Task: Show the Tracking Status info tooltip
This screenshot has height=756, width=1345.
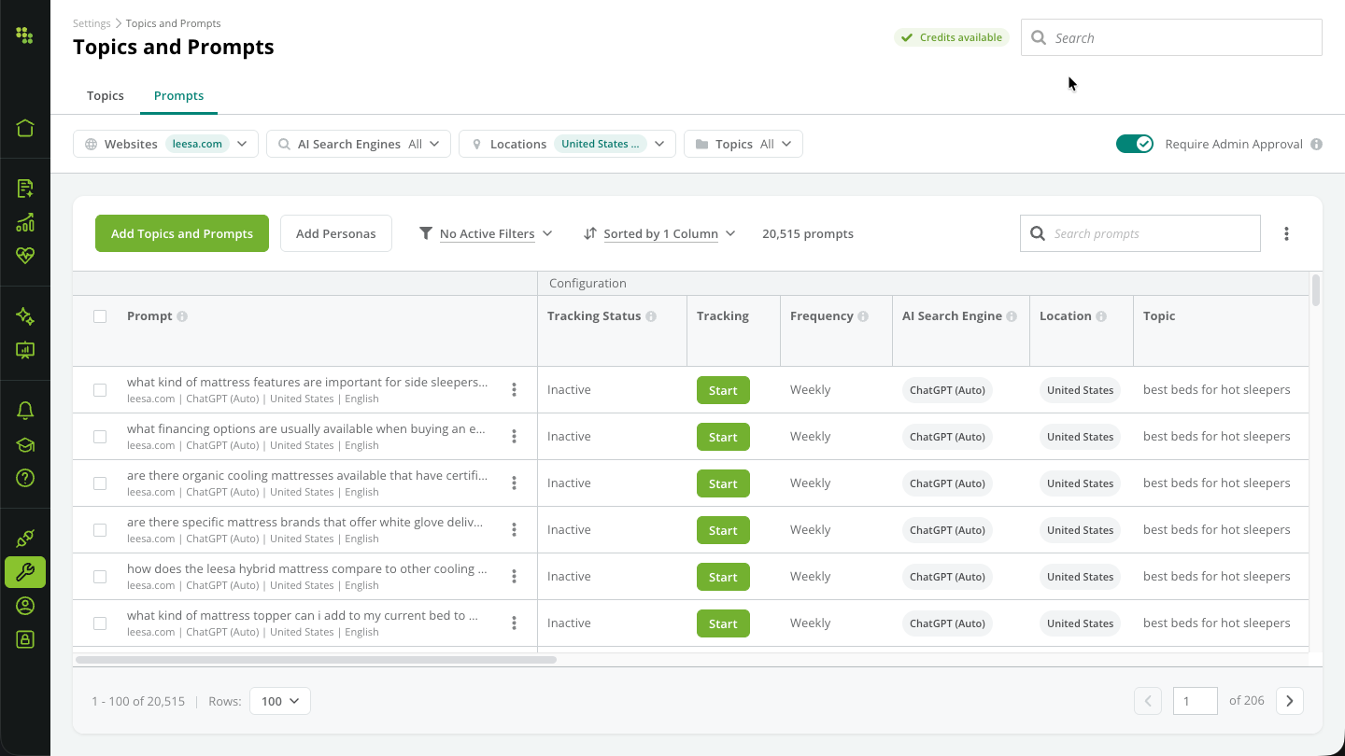Action: 651,316
